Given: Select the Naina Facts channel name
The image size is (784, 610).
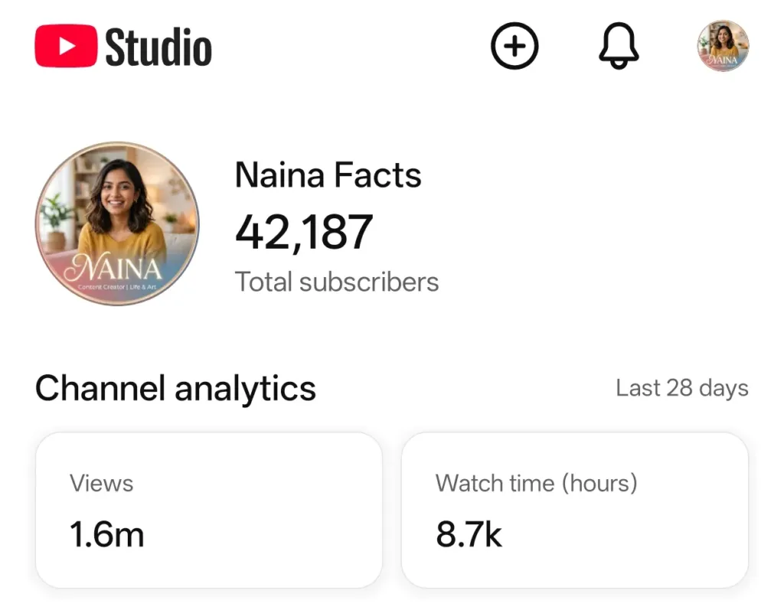Looking at the screenshot, I should (328, 175).
